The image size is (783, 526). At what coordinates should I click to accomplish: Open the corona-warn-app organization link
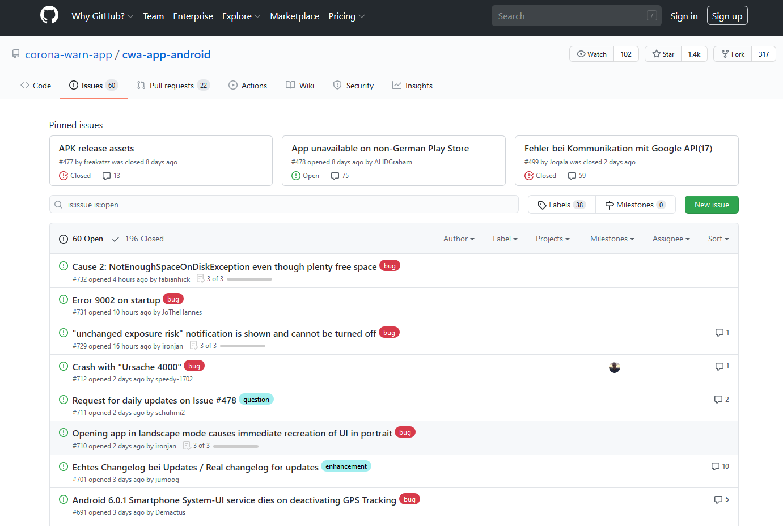69,54
